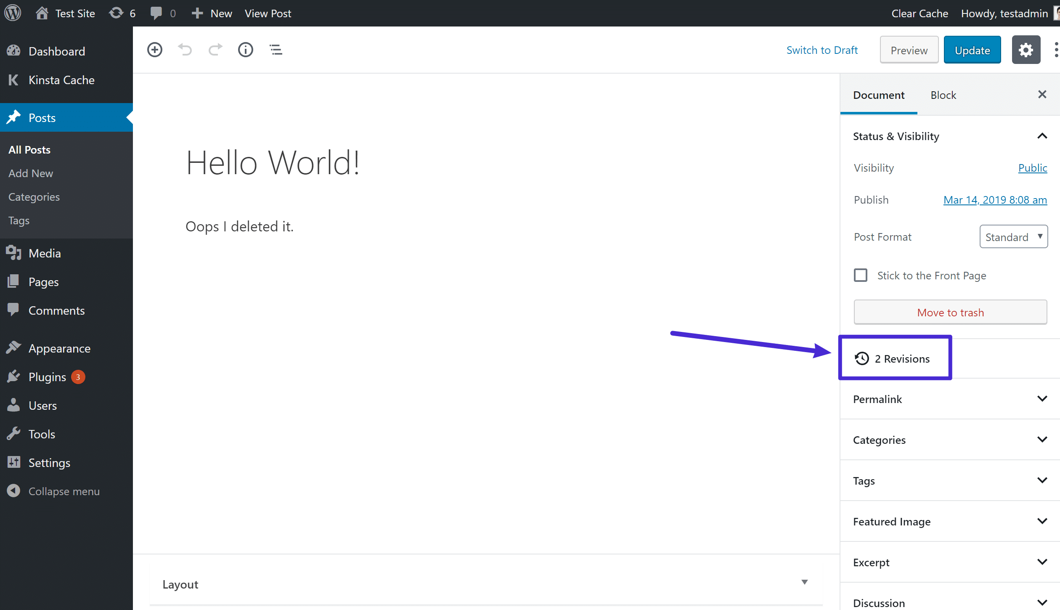Expand the Categories section
Screen dimensions: 1060x610
tap(1042, 440)
